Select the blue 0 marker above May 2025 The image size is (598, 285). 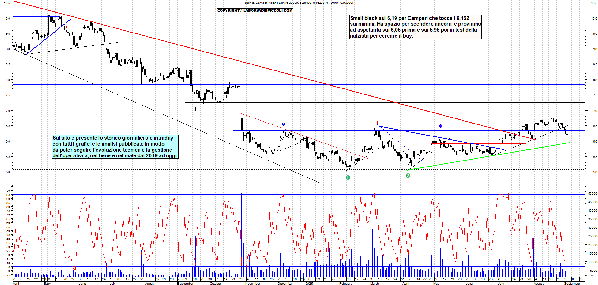coord(441,126)
